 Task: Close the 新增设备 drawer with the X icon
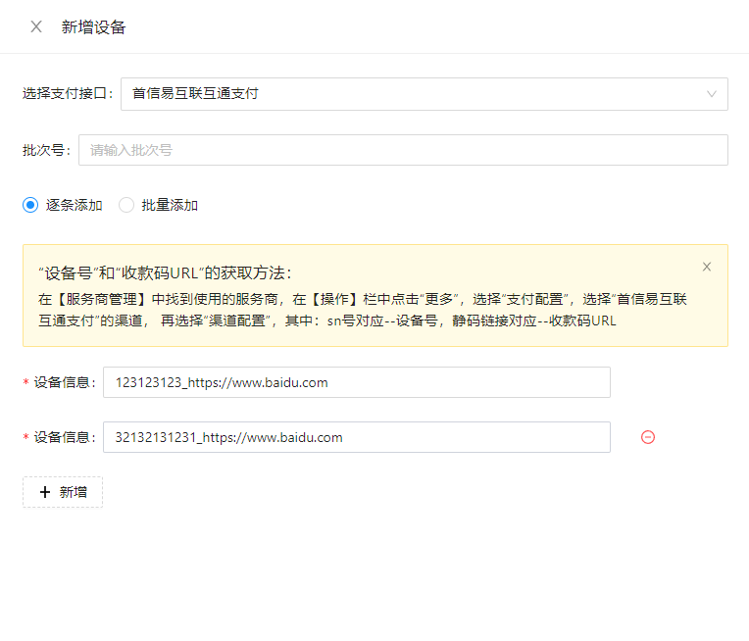36,26
